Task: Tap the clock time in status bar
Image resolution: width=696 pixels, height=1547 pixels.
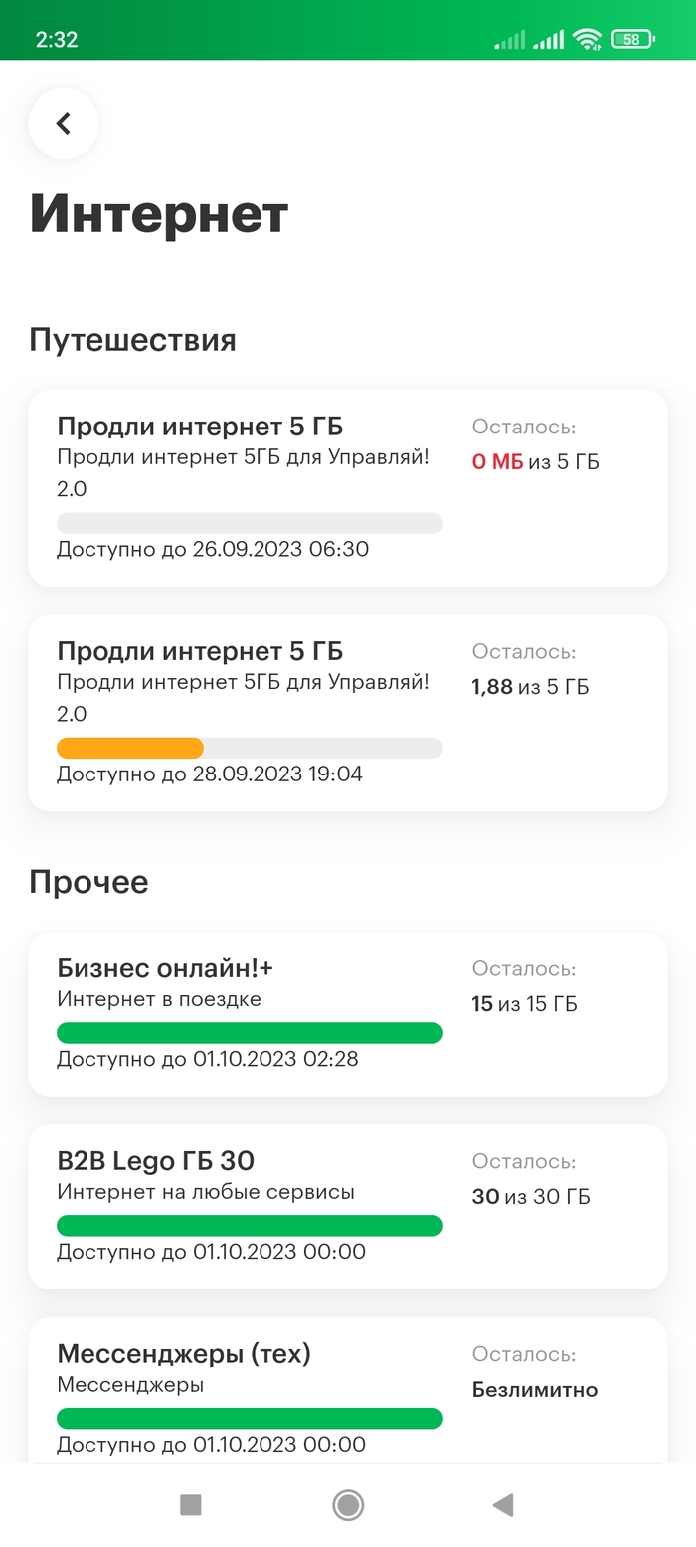Action: [57, 40]
